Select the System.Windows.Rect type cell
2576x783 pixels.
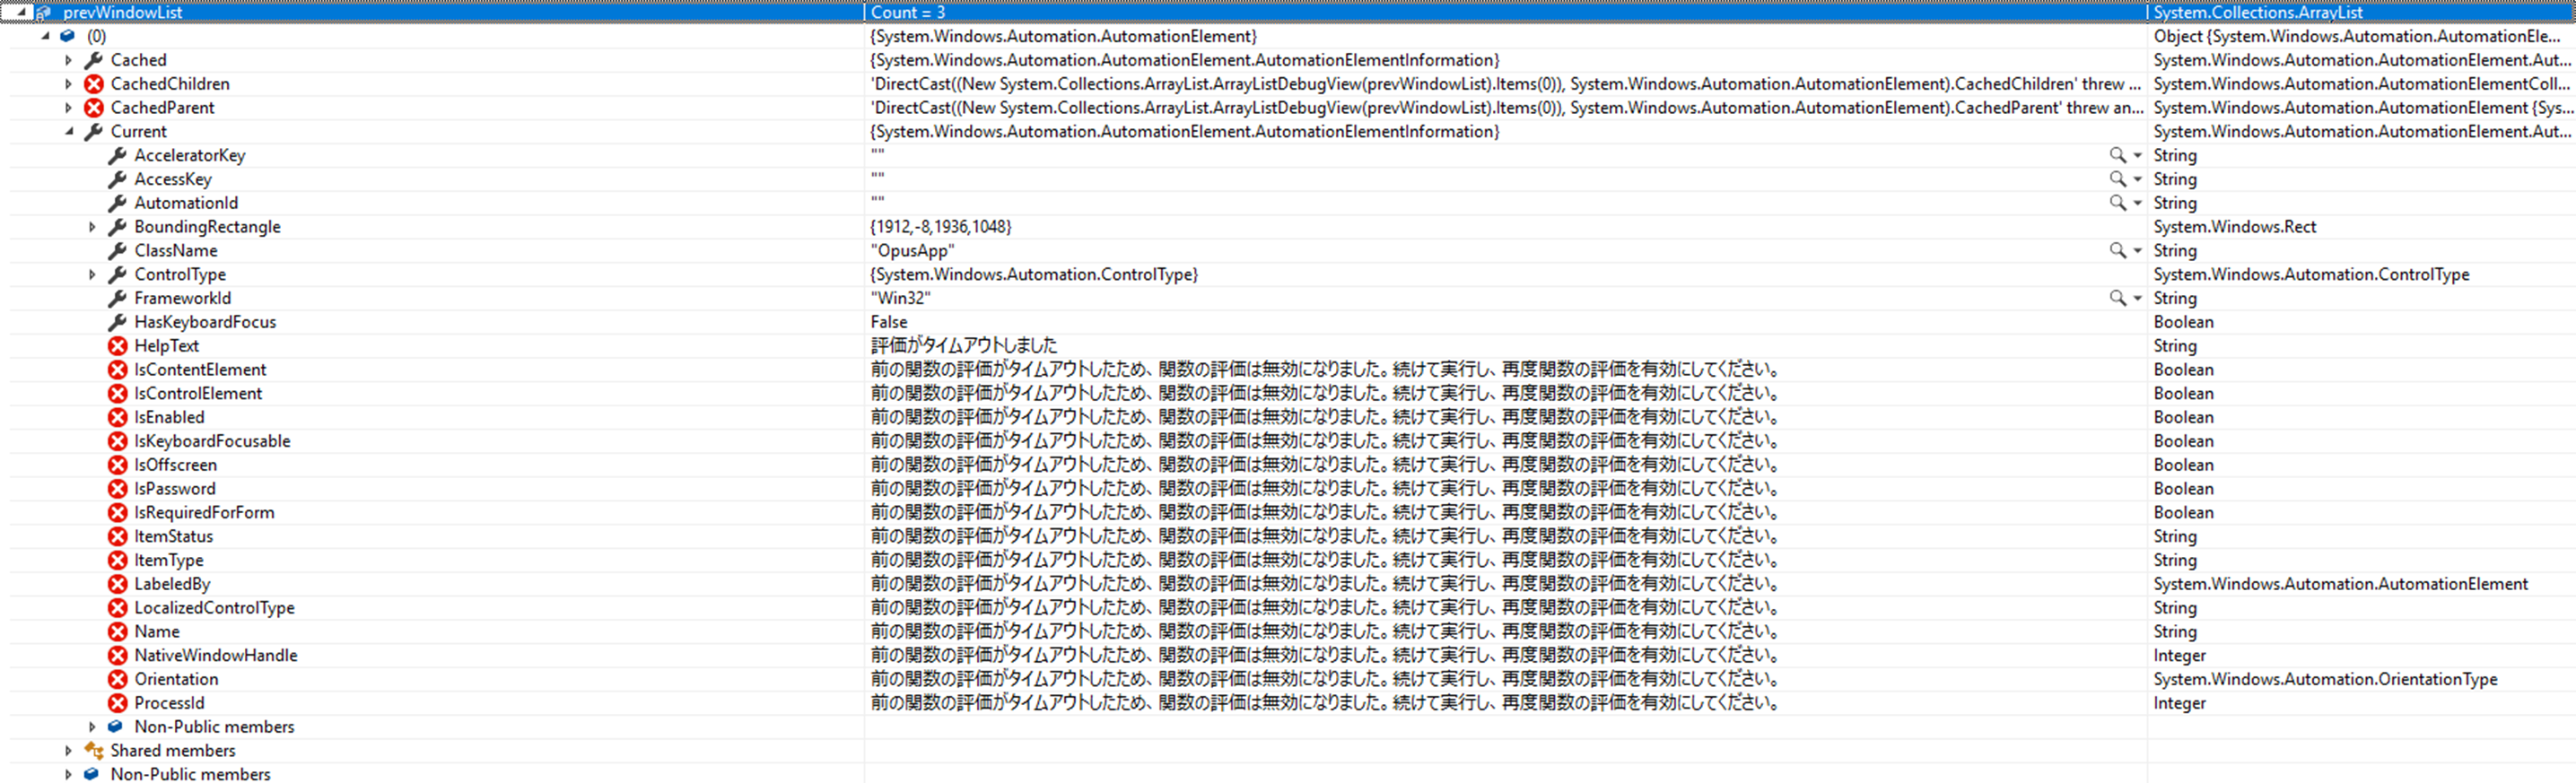(2234, 227)
